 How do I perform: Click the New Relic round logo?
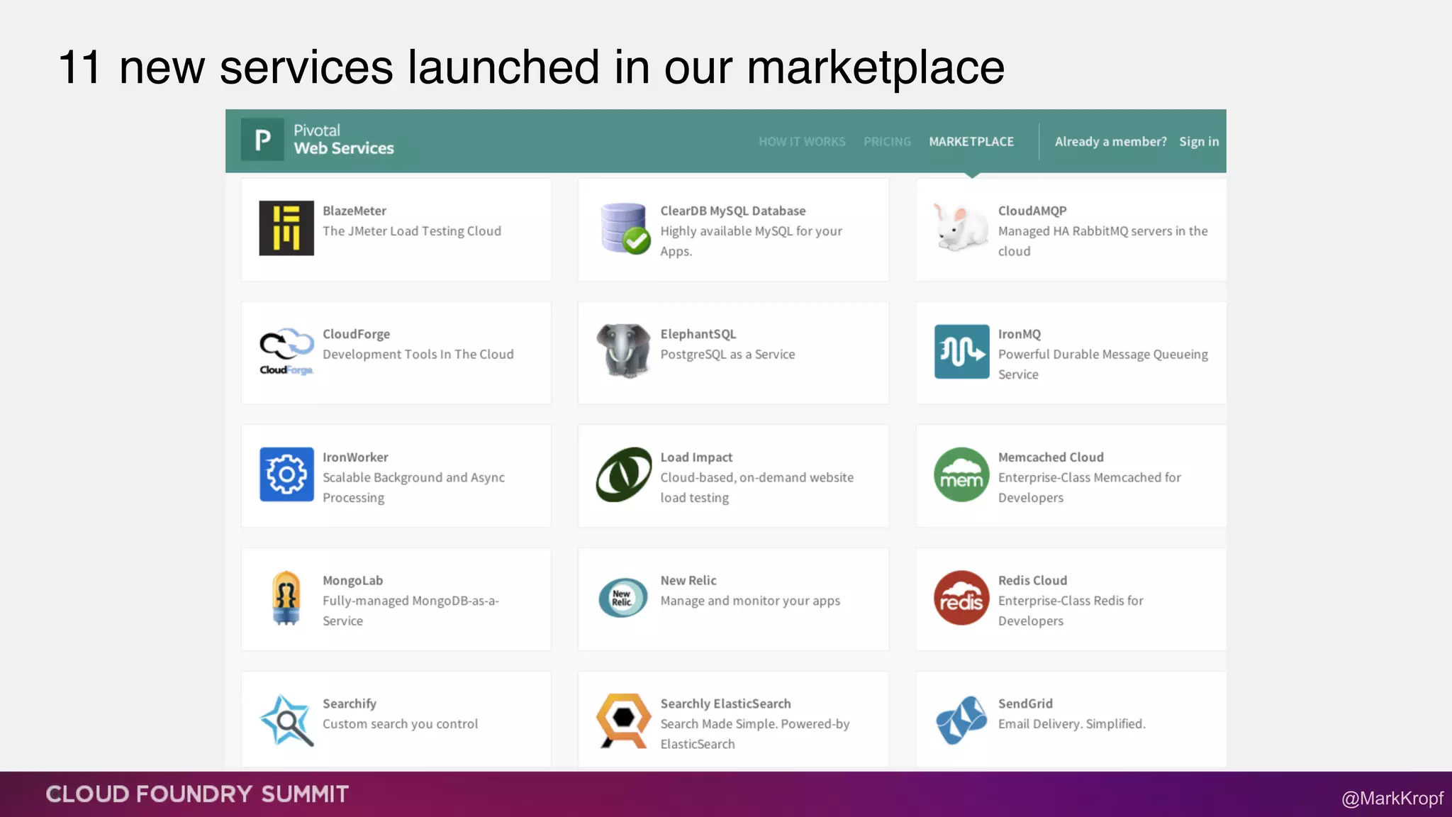point(623,598)
